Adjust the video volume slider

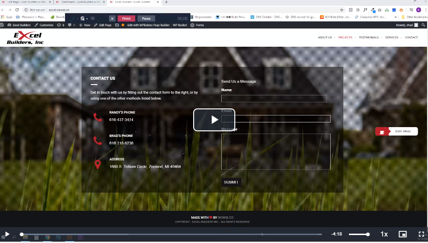coord(359,234)
